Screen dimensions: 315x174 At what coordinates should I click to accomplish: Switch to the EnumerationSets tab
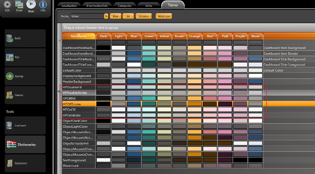point(97,5)
